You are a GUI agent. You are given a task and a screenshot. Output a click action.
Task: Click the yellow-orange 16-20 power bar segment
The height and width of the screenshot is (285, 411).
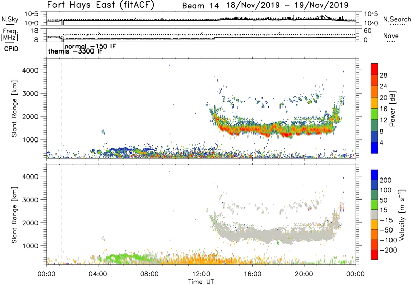click(375, 102)
